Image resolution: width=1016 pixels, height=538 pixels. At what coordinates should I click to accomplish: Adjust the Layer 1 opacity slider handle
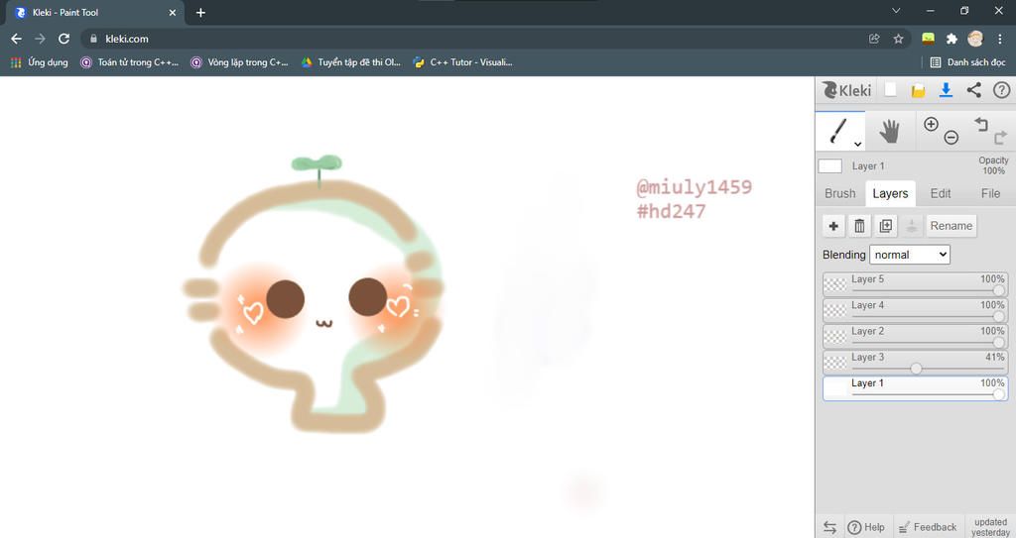pos(999,394)
